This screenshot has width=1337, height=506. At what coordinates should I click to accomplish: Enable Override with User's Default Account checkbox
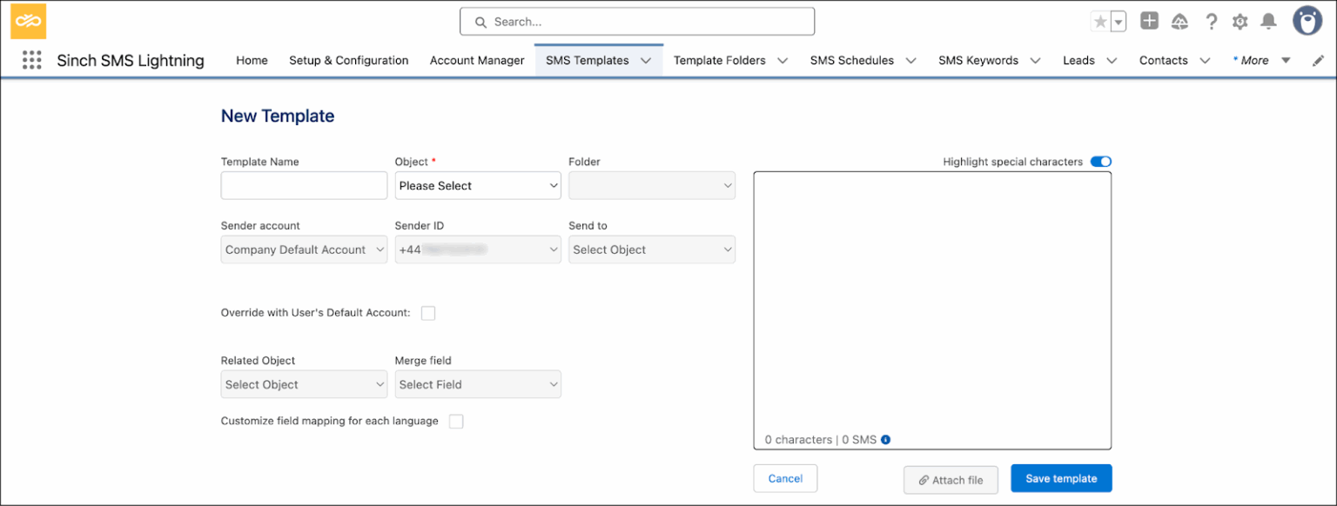[427, 312]
